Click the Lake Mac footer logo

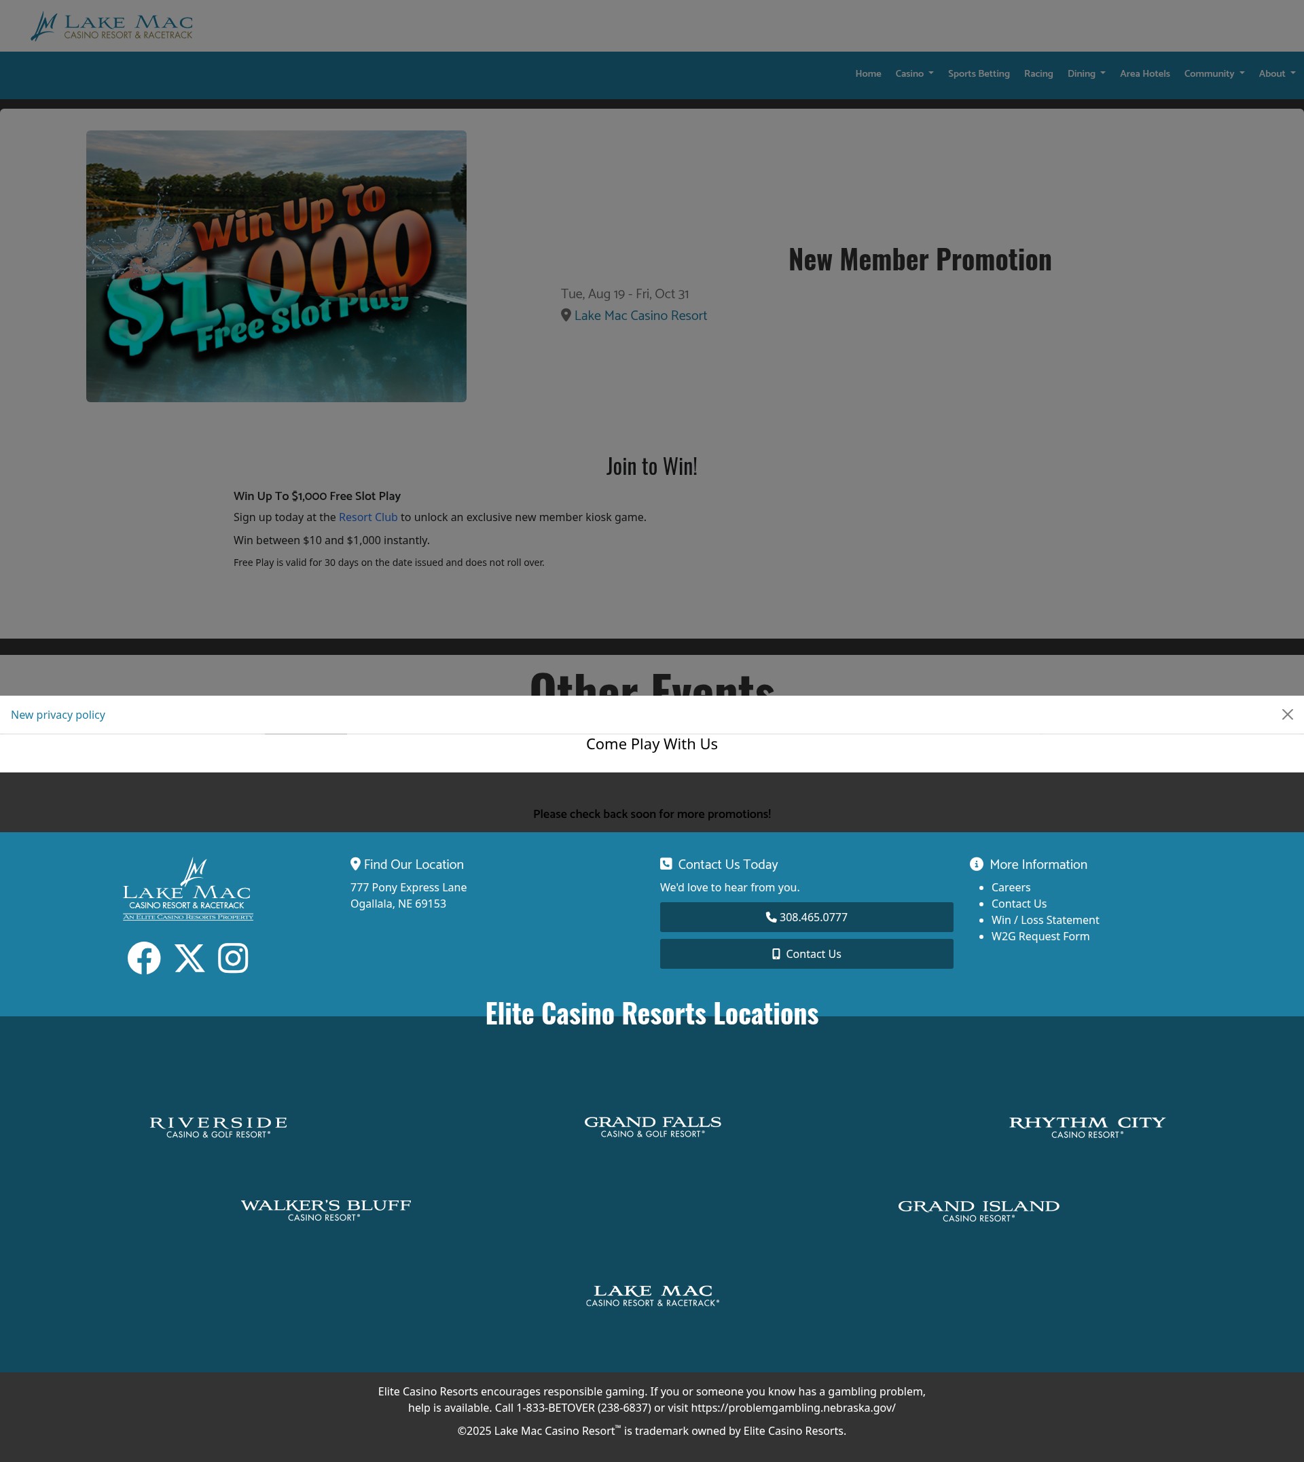(187, 889)
